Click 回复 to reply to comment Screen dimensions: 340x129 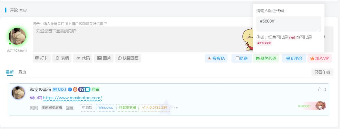tap(70, 108)
